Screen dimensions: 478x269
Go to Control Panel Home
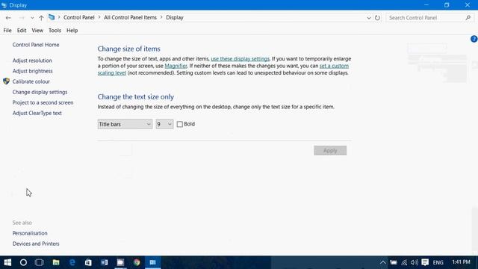[36, 45]
